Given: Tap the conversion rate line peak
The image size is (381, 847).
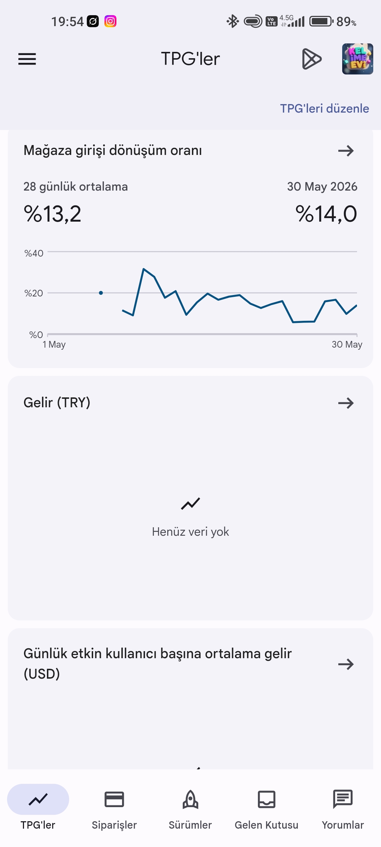Looking at the screenshot, I should pos(144,269).
